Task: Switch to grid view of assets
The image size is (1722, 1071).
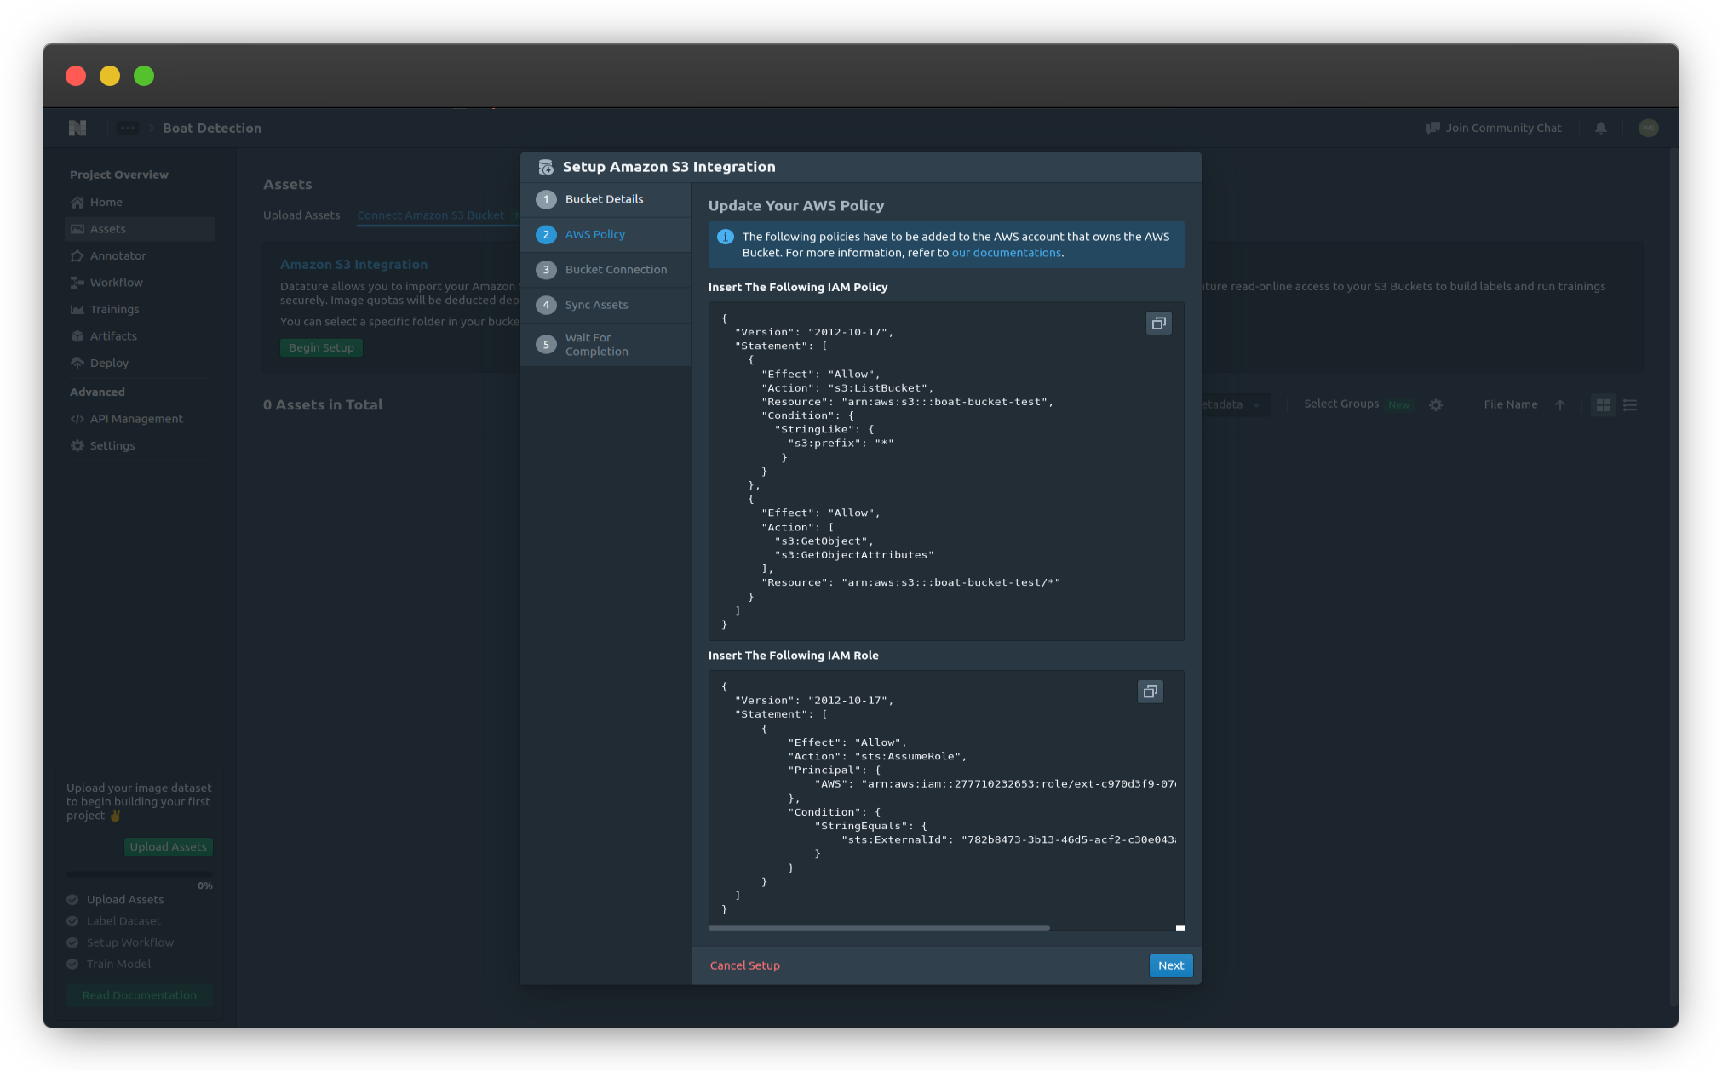Action: click(x=1603, y=405)
